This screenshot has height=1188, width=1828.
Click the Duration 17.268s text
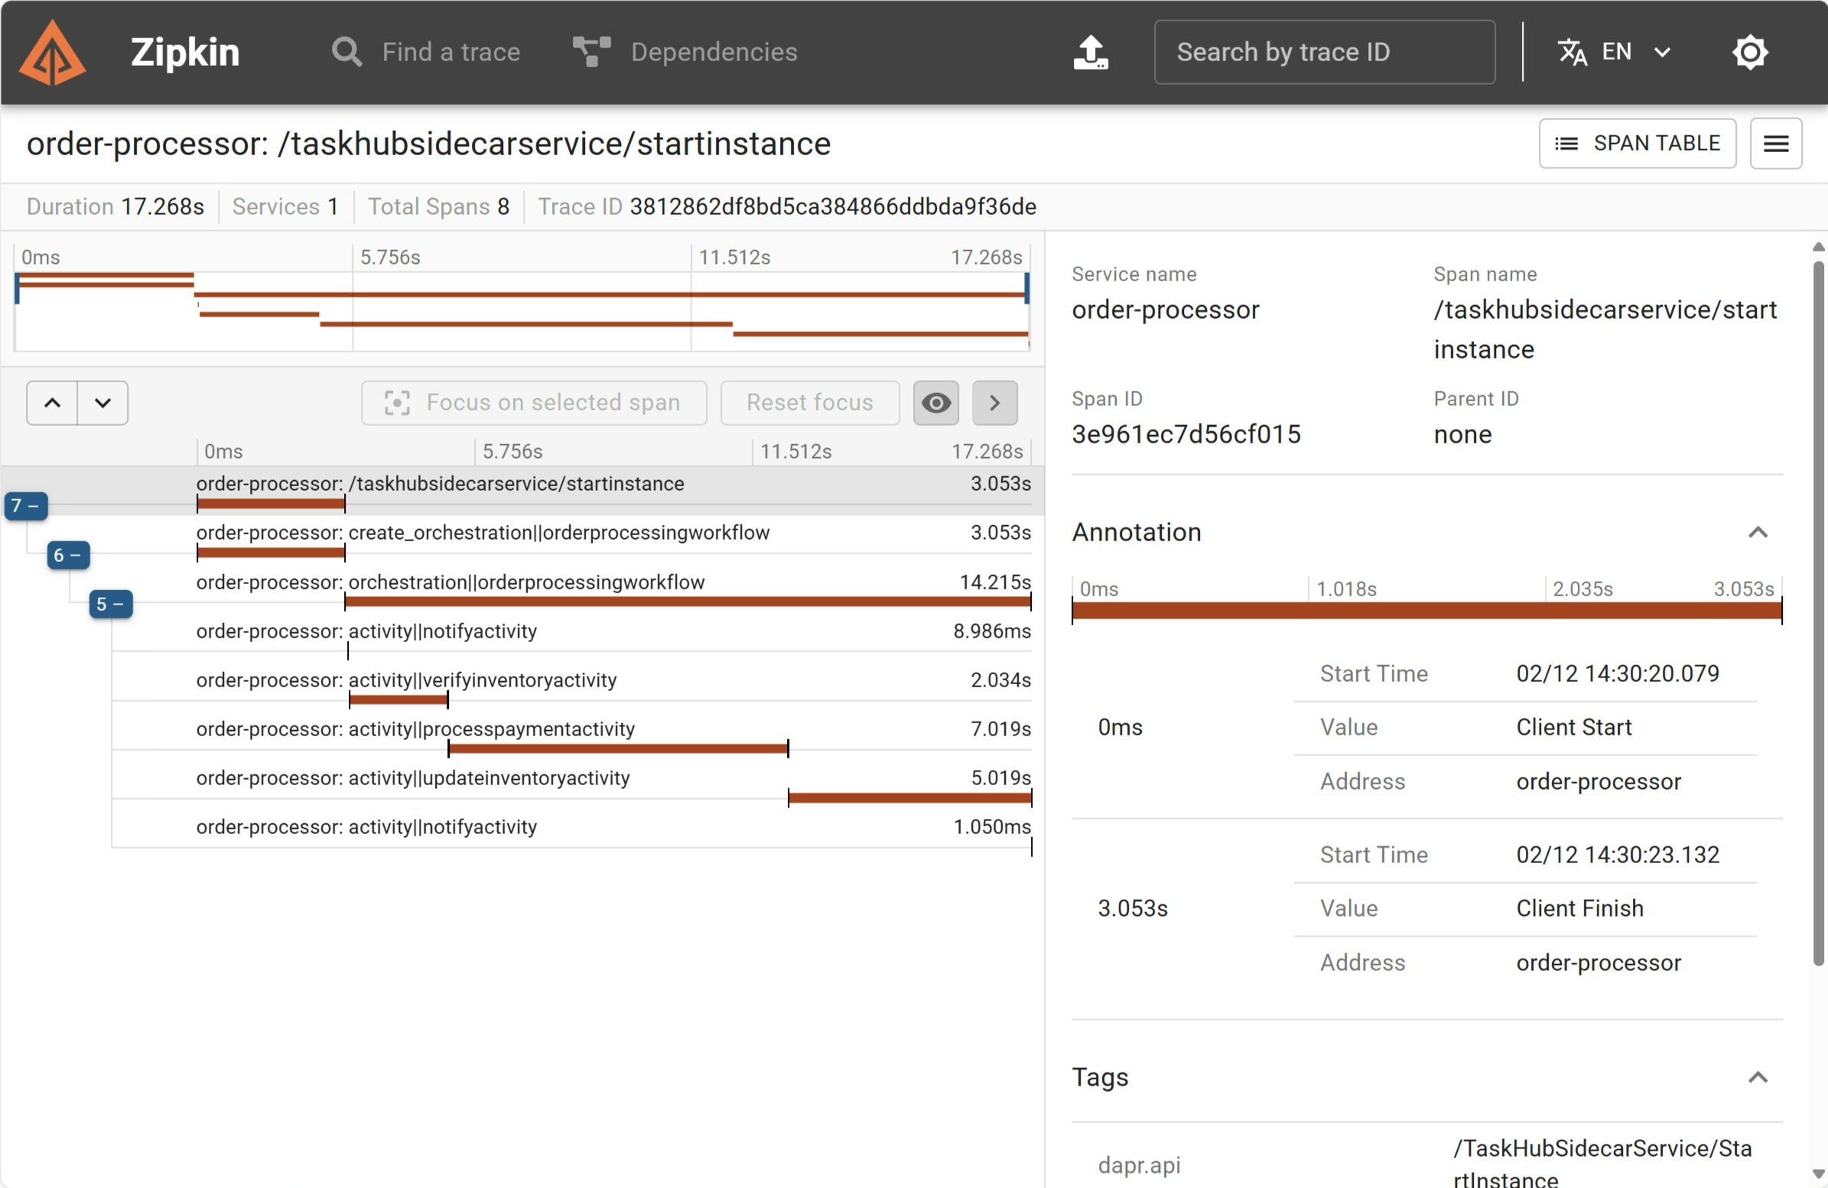[x=115, y=206]
